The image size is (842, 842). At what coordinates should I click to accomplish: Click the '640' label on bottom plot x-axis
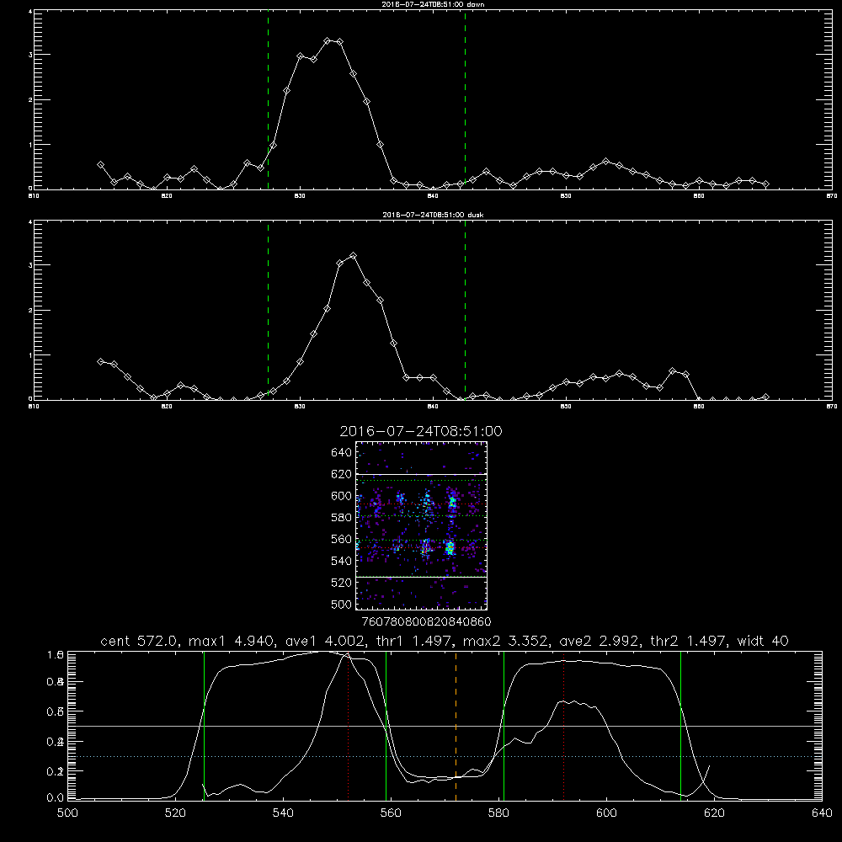click(822, 813)
